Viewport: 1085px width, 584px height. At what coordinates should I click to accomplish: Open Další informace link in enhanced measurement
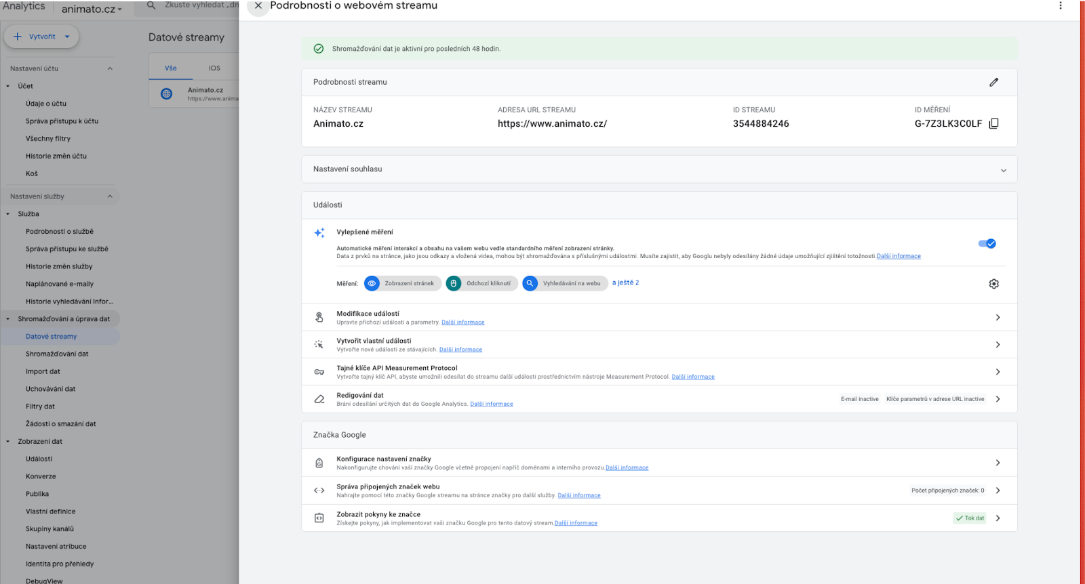899,256
